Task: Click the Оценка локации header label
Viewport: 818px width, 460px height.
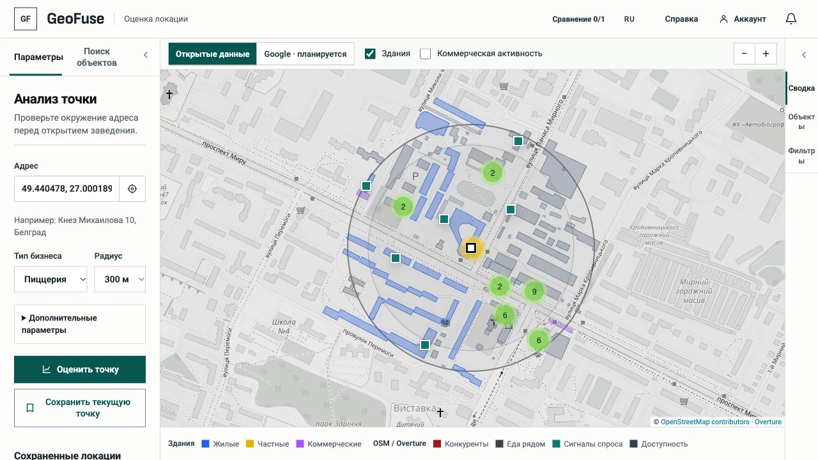Action: point(156,19)
